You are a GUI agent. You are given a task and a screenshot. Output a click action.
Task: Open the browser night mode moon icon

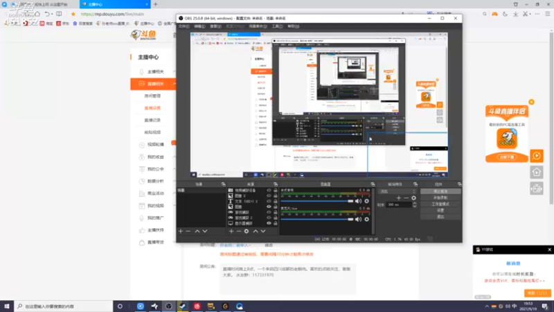click(505, 14)
